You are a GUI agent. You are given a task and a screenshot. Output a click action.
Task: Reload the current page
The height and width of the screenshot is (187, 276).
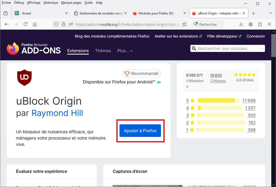tap(25, 24)
